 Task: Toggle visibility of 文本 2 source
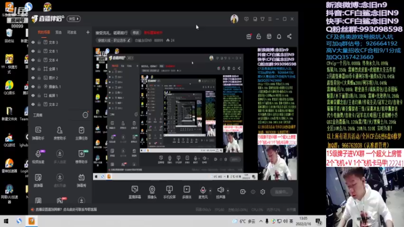point(33,104)
